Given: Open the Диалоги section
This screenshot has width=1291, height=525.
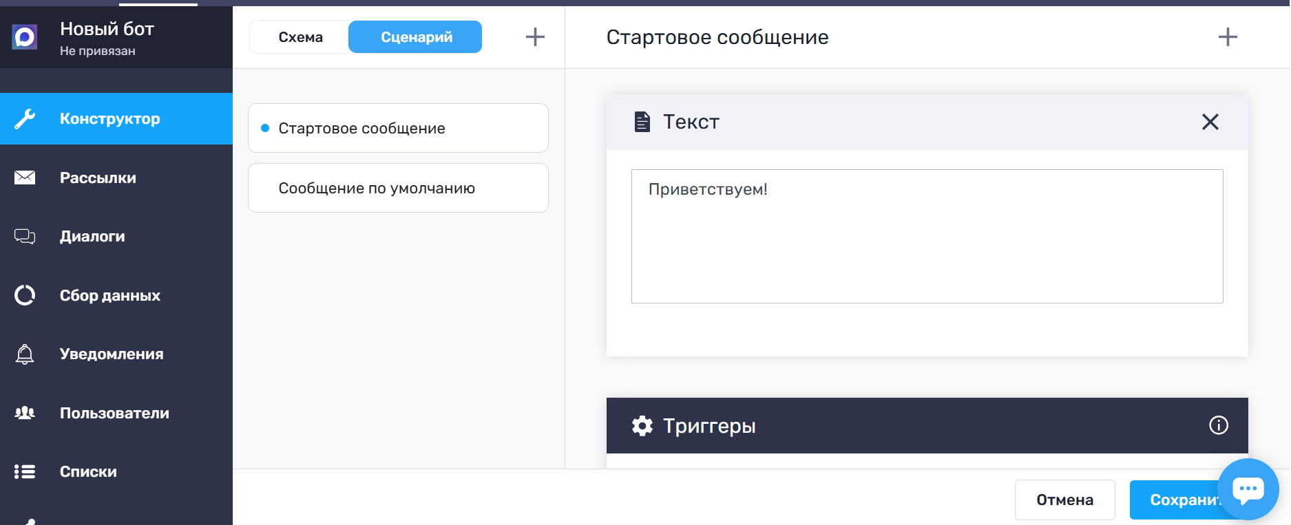Looking at the screenshot, I should 116,237.
